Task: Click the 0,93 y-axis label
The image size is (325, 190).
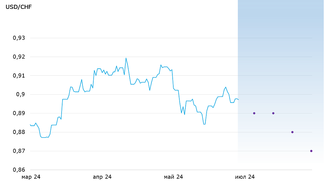Action: (19, 38)
